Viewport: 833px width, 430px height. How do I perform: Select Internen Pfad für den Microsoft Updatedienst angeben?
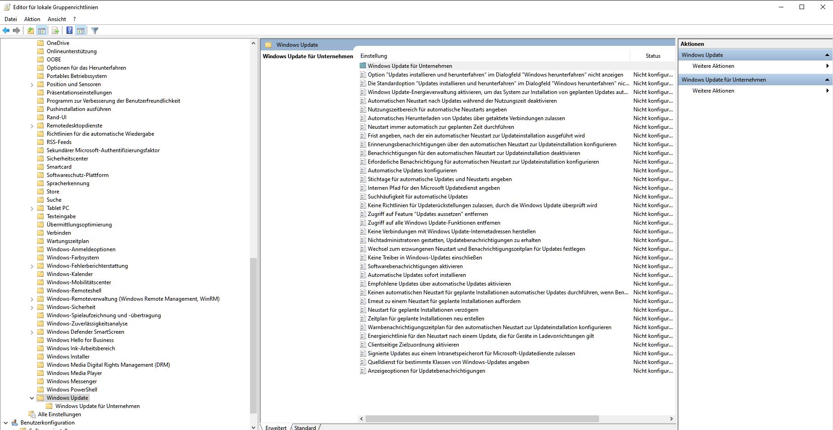(x=433, y=188)
